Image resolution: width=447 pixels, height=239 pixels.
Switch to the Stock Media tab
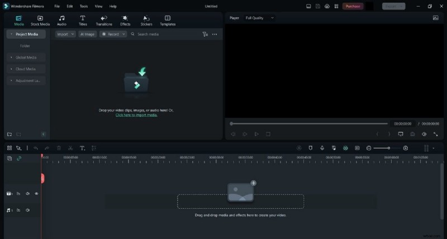coord(40,21)
